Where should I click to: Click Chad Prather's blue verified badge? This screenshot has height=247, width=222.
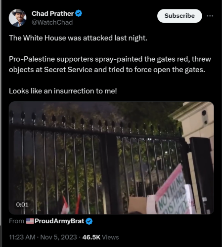click(79, 13)
